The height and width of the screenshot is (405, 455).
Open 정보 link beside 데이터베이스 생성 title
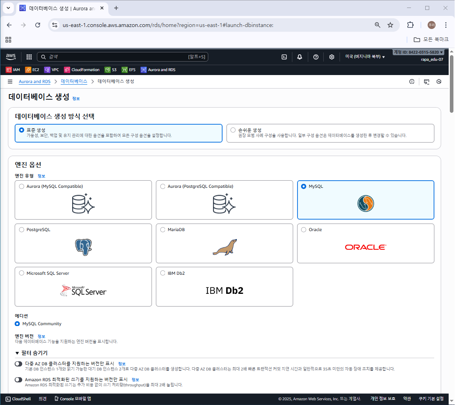click(x=76, y=99)
